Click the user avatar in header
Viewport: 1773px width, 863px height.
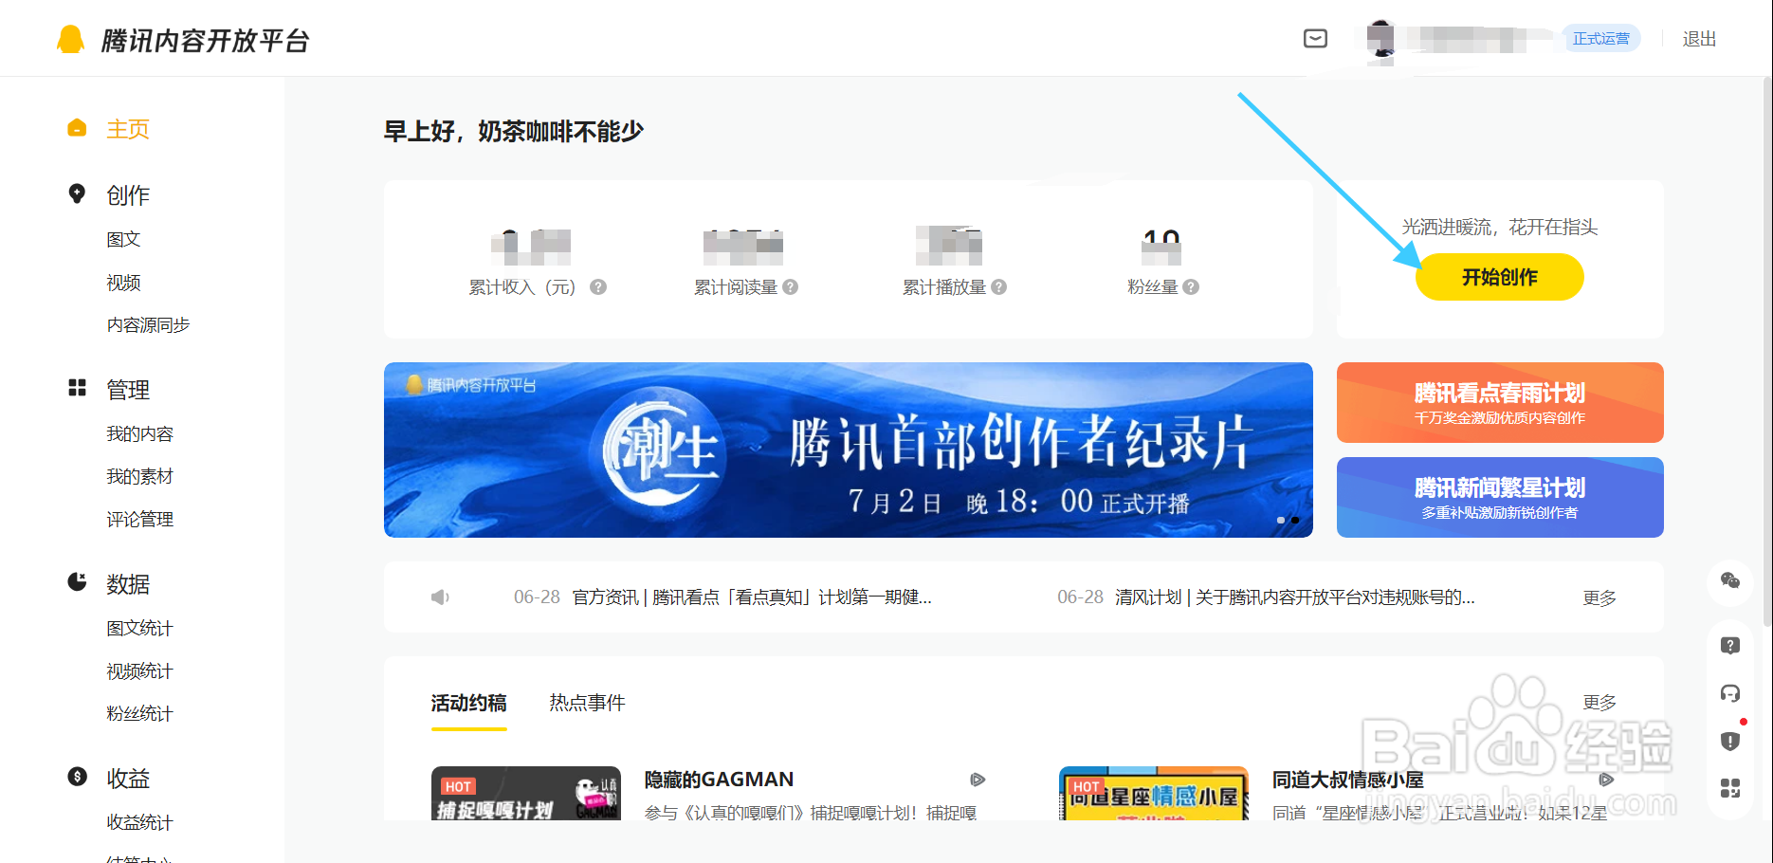coord(1381,39)
